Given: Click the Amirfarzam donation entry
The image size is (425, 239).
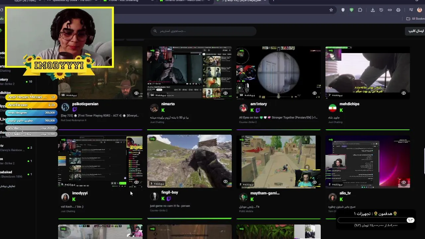Looking at the screenshot, I should coord(31,105).
